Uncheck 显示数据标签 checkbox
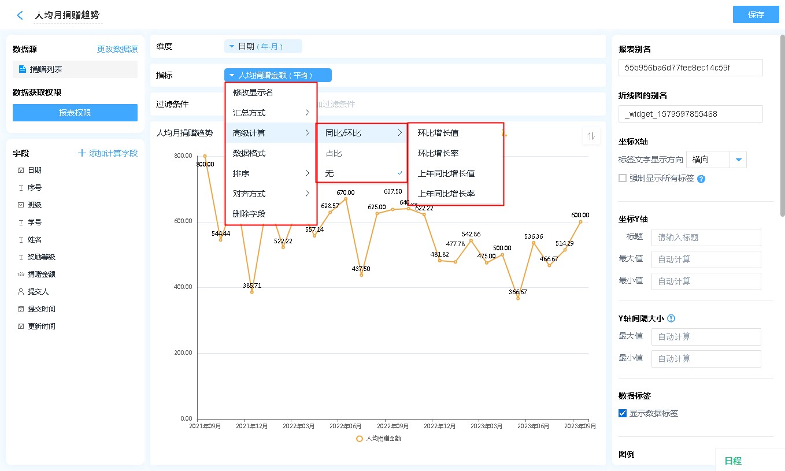The height and width of the screenshot is (471, 785). (623, 413)
